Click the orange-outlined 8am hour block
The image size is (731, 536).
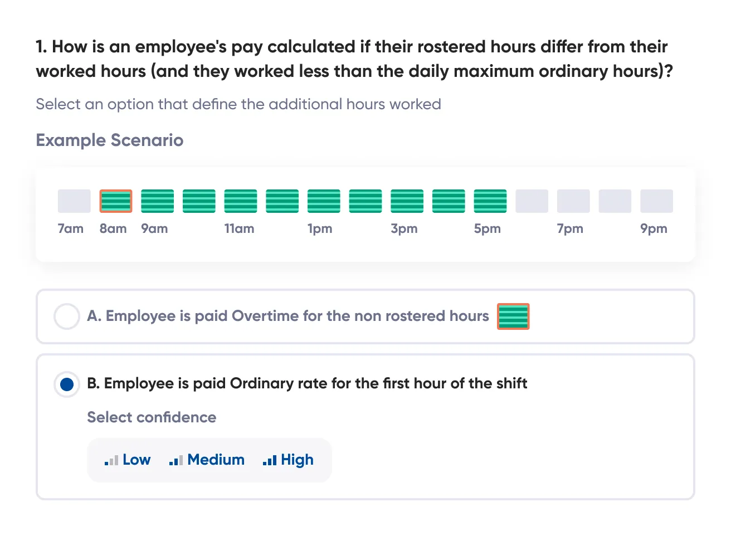click(x=116, y=201)
